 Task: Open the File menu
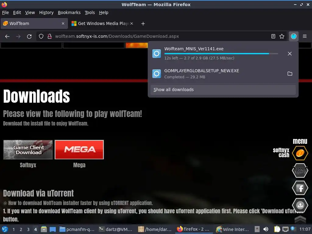click(5, 12)
